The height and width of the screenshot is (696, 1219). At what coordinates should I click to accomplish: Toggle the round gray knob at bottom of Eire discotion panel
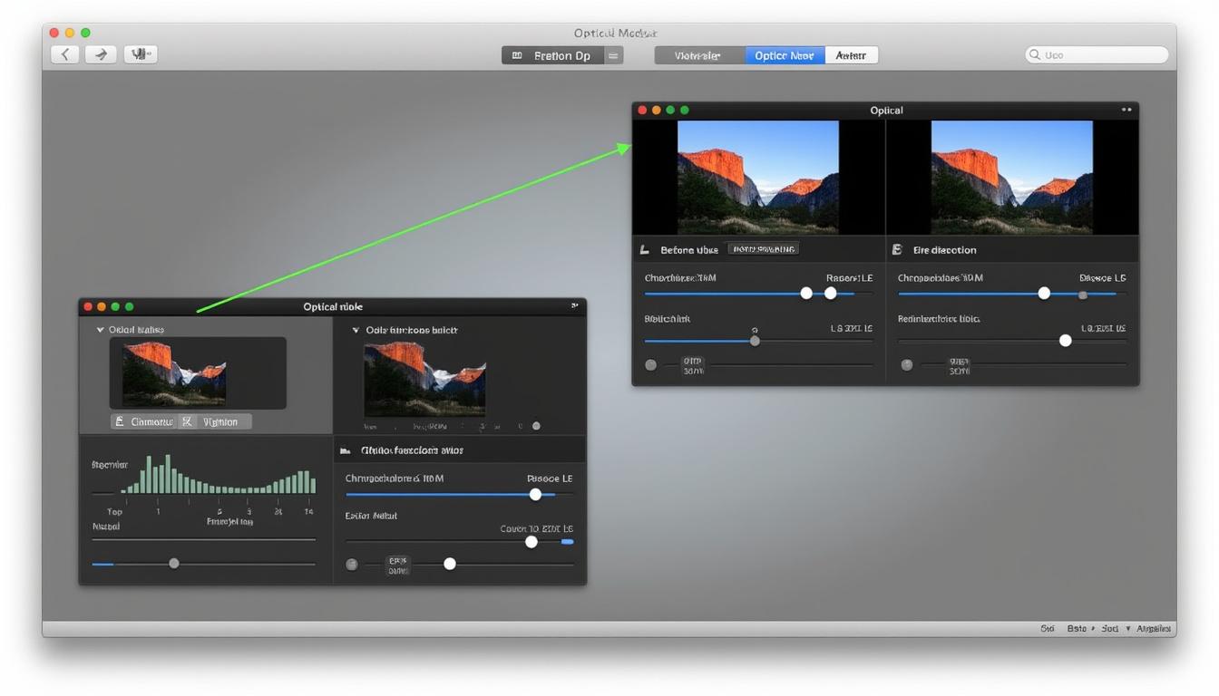pyautogui.click(x=906, y=365)
